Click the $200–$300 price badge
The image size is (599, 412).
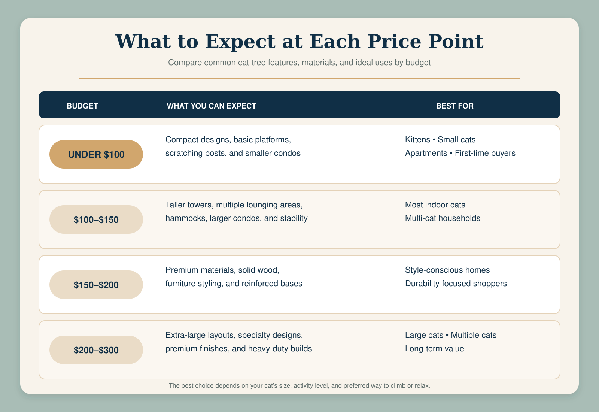coord(96,350)
